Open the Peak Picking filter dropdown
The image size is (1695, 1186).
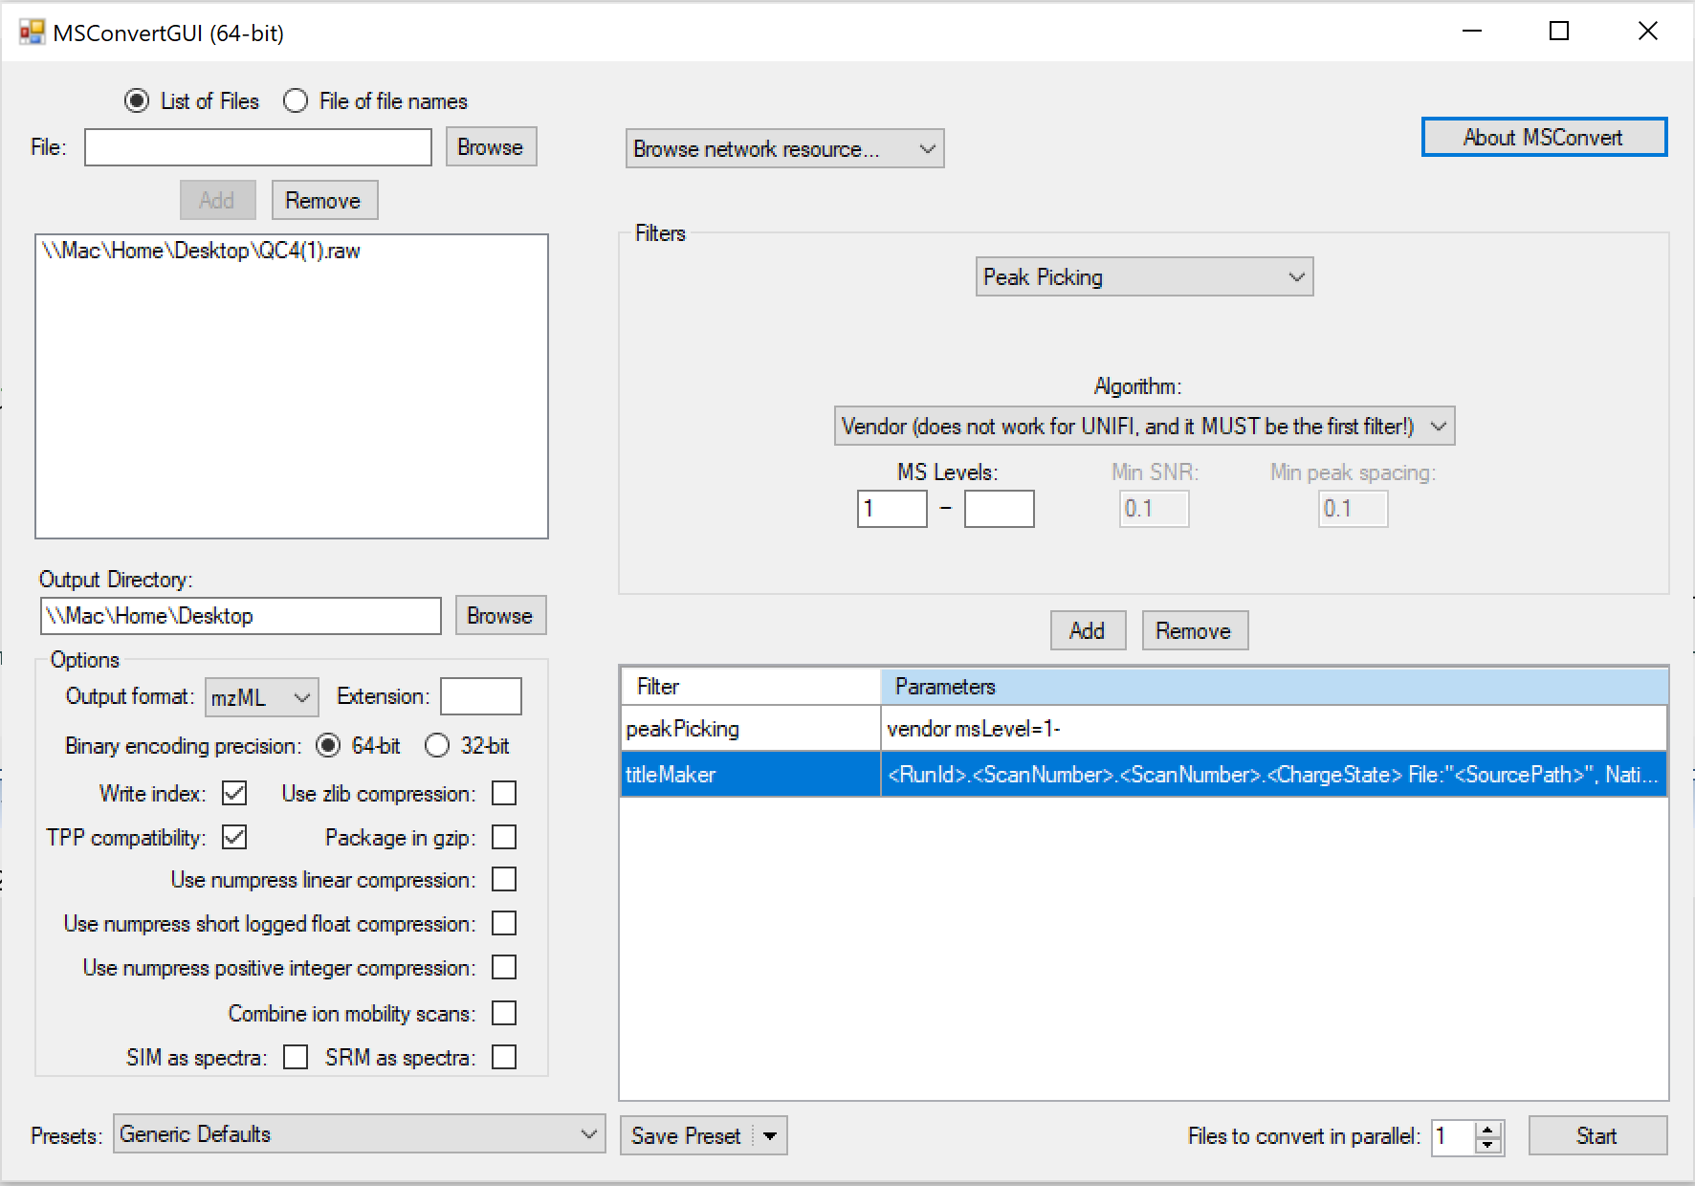(x=1144, y=276)
